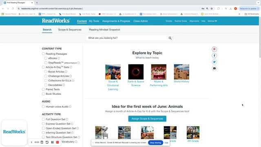Open the Inferring Question Set info icon

(x=73, y=132)
